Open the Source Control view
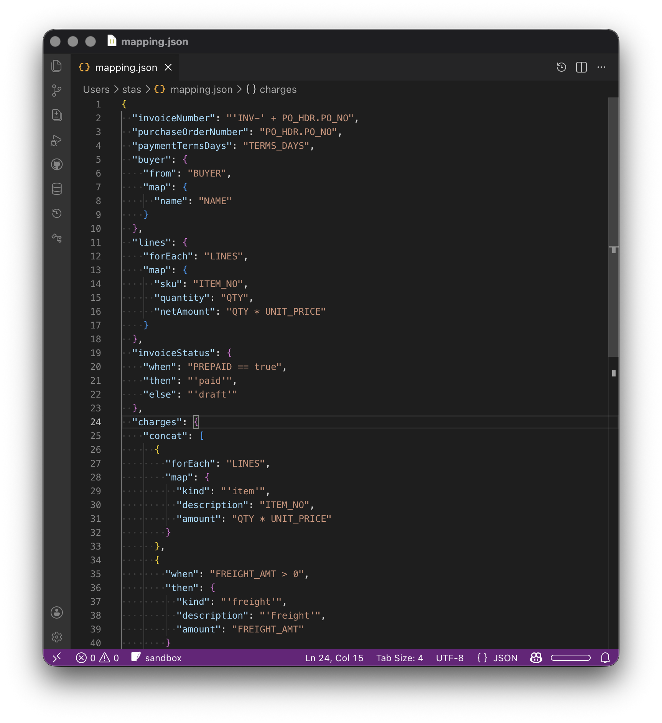 click(x=57, y=91)
